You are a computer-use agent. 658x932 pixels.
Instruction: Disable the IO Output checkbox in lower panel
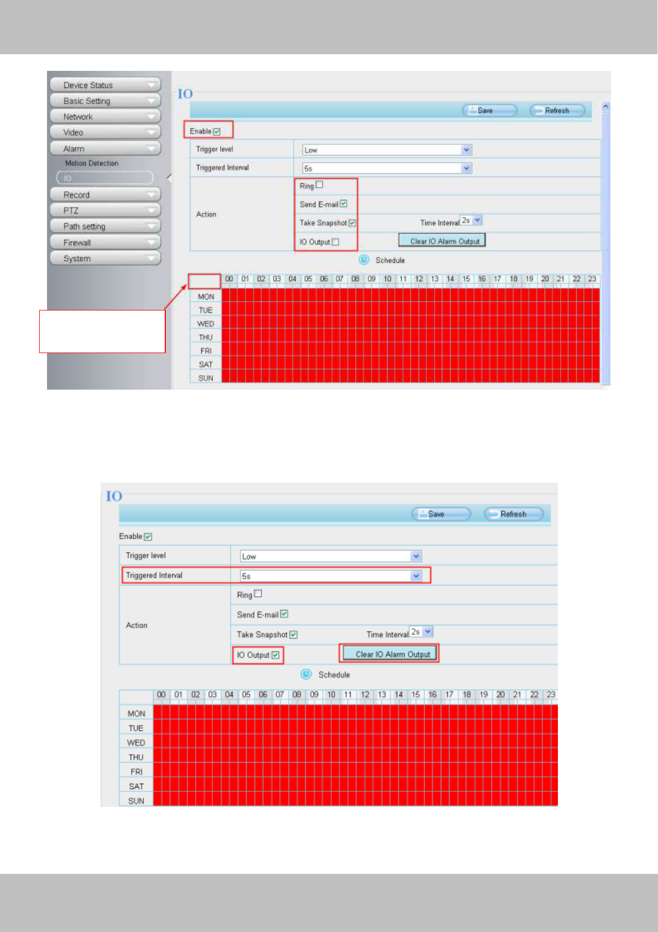tap(275, 655)
